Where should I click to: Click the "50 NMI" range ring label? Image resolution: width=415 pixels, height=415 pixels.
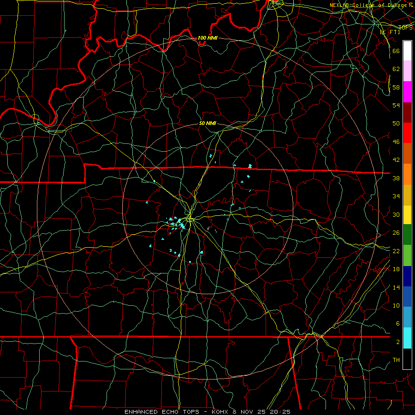point(207,123)
